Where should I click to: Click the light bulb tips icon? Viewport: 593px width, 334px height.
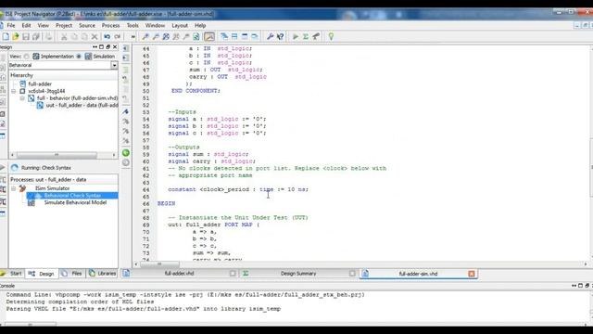tap(331, 37)
